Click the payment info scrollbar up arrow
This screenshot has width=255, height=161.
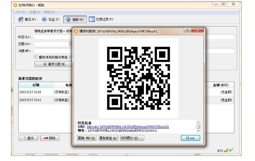pyautogui.click(x=198, y=122)
